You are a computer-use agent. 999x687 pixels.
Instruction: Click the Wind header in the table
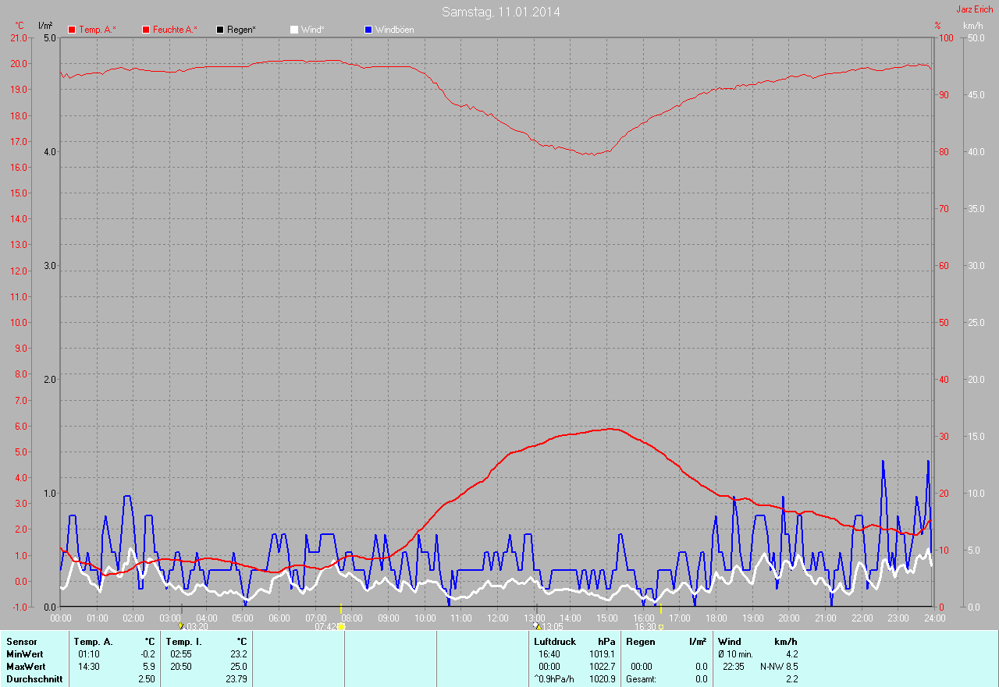pos(730,642)
